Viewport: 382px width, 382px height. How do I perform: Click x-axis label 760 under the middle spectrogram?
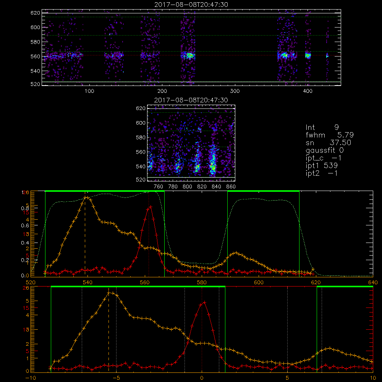click(x=159, y=187)
